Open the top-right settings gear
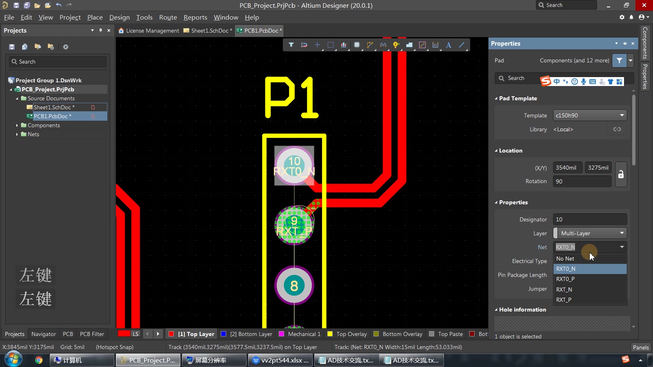653x367 pixels. point(622,17)
